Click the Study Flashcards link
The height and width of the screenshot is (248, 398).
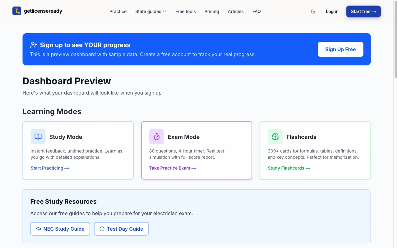[x=289, y=168]
